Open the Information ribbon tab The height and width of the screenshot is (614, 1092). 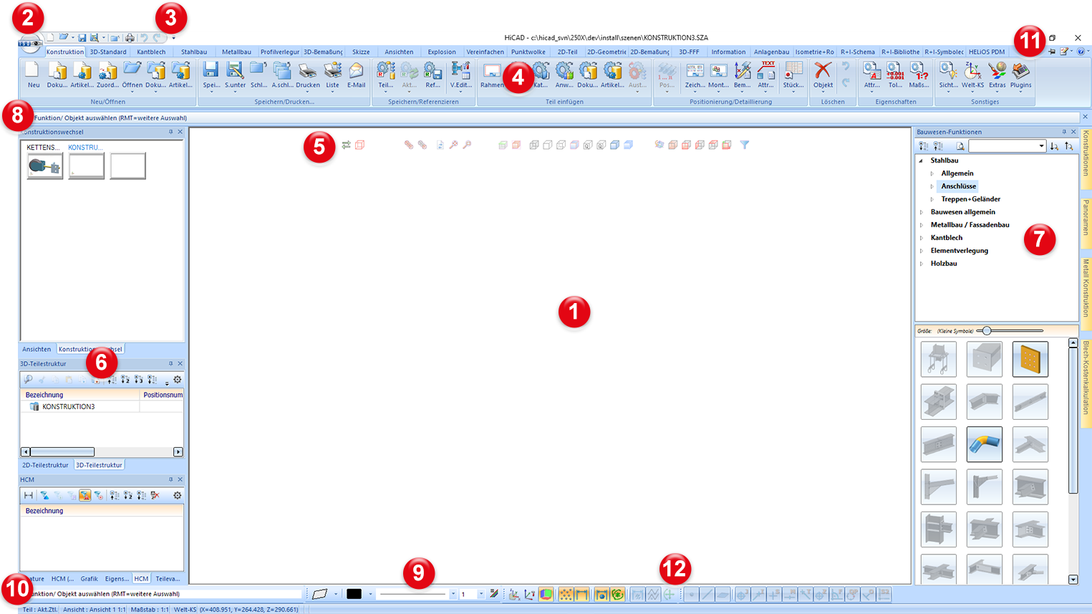[728, 52]
